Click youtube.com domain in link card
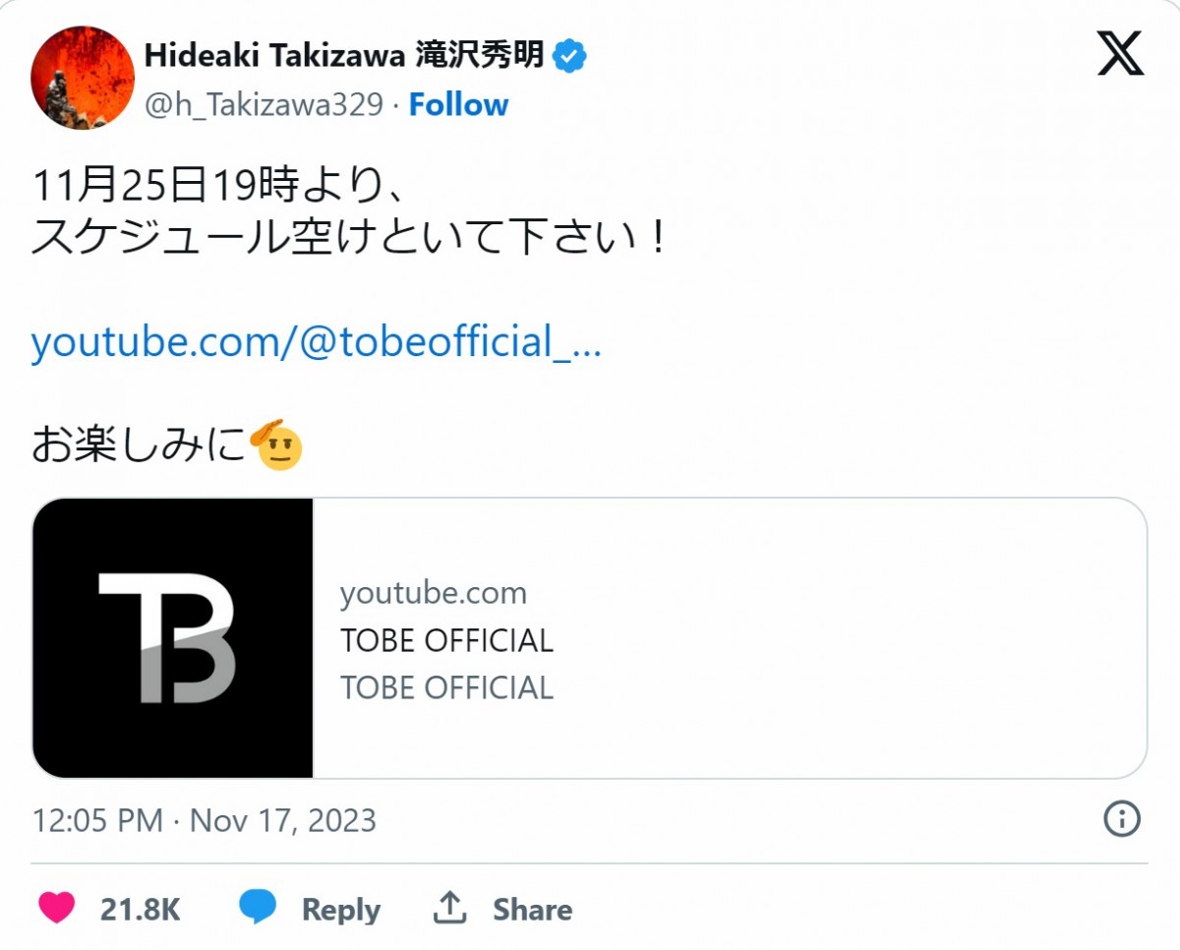 tap(434, 593)
